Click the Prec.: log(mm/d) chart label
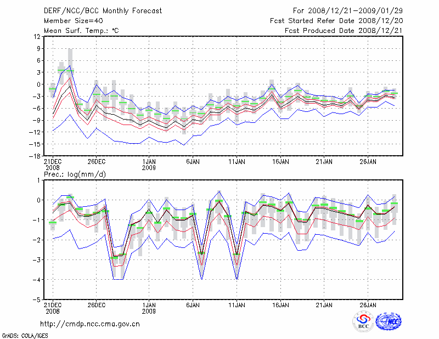Image resolution: width=439 pixels, height=339 pixels. click(76, 174)
